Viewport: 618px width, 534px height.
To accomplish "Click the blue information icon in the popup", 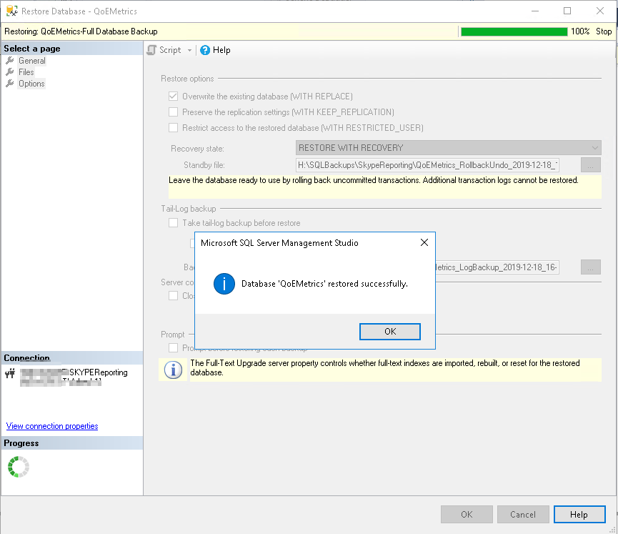I will [x=224, y=284].
